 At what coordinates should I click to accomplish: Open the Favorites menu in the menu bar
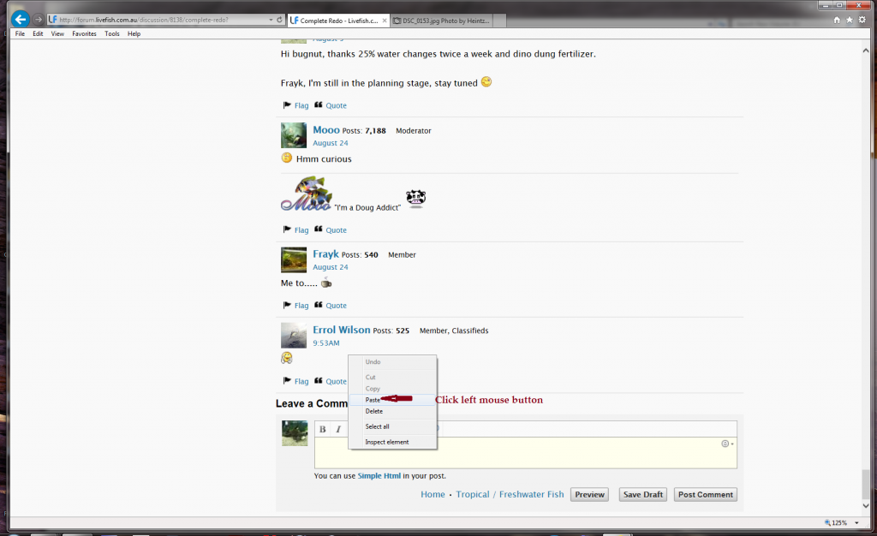[x=84, y=33]
